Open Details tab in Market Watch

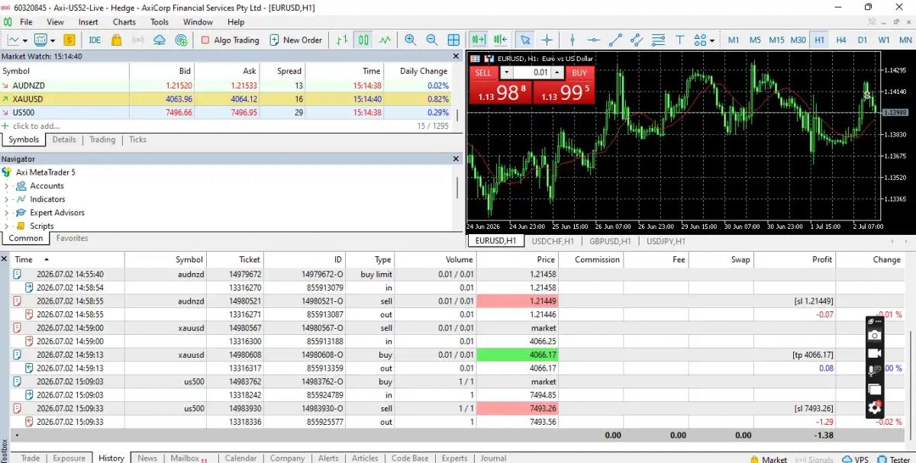click(64, 140)
